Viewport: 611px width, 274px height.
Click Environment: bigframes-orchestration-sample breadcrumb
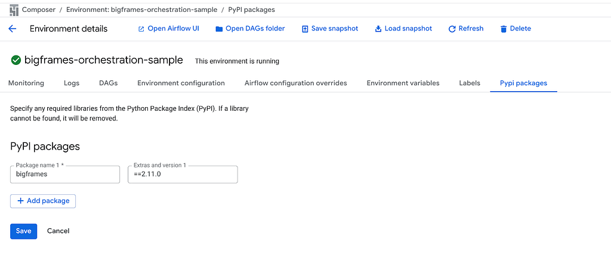tap(142, 10)
